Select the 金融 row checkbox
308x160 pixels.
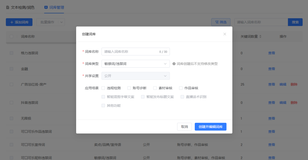point(11,69)
